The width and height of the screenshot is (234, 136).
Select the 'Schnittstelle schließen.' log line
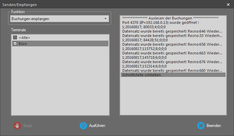(x=142, y=75)
